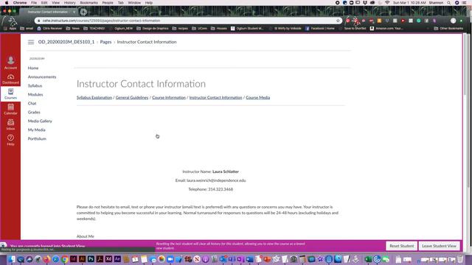Open Syllabus in course navigation
472x265 pixels.
tap(35, 85)
